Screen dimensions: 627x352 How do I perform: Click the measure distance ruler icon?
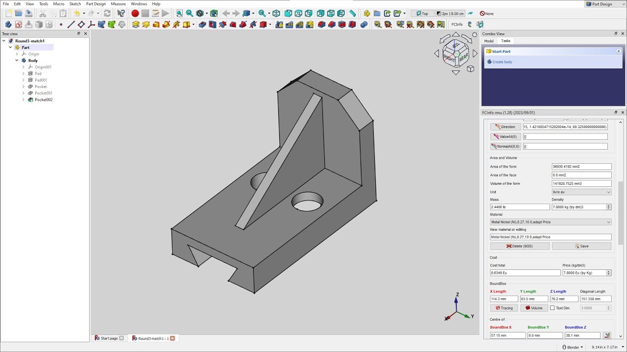352,14
